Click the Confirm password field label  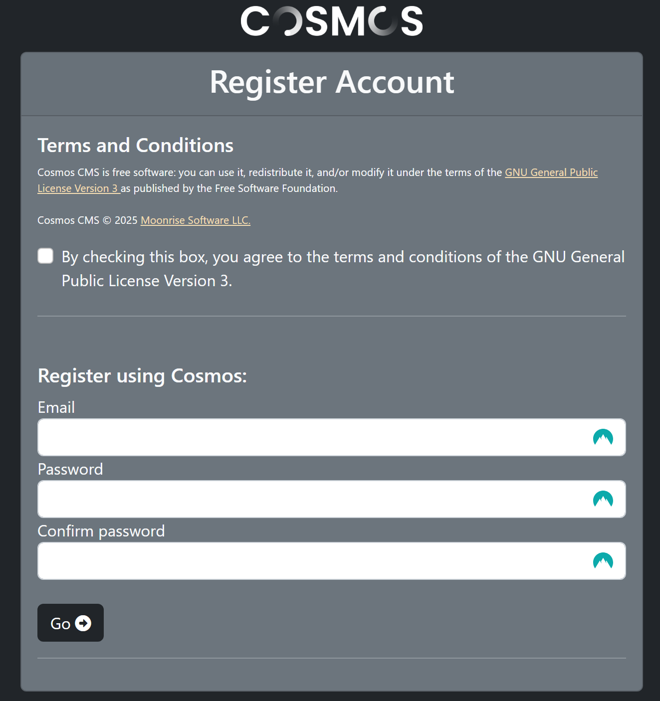point(101,531)
